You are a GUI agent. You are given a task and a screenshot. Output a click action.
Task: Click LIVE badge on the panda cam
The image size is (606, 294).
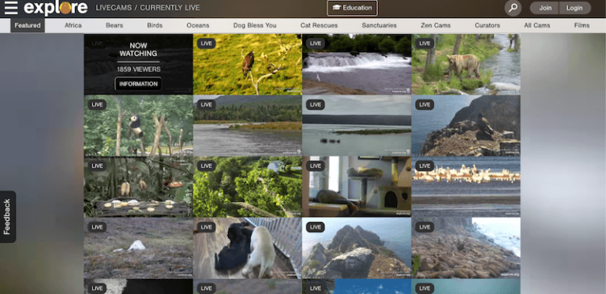coord(97,105)
